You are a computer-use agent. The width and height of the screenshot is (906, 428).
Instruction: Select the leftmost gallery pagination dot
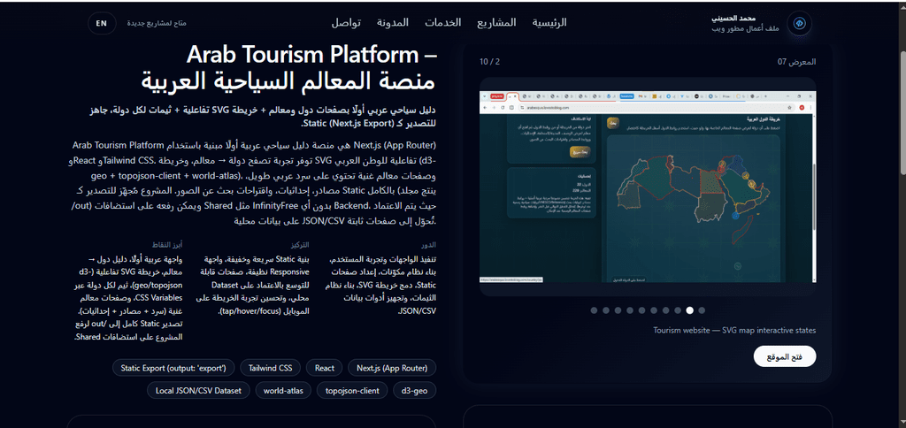click(595, 310)
